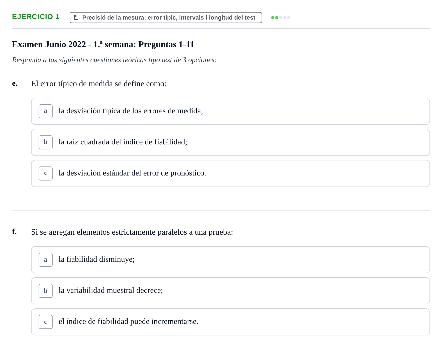Click the 'EJERCICIO 1' heading
This screenshot has width=442, height=359.
click(x=36, y=17)
